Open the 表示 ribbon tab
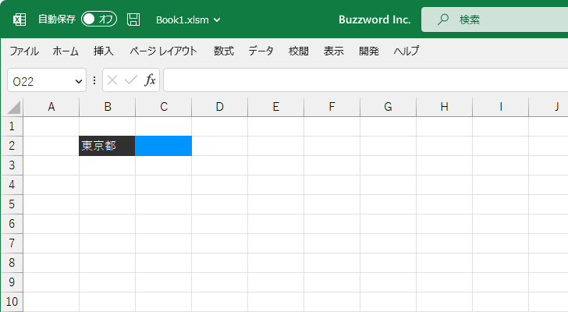 point(334,51)
